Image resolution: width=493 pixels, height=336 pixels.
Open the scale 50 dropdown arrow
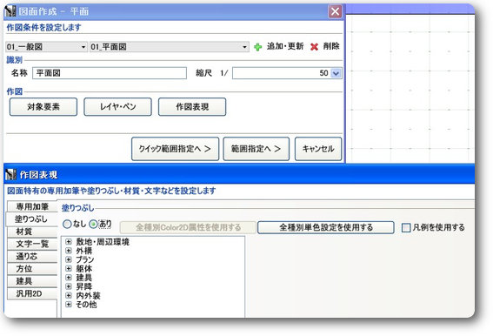coord(336,73)
